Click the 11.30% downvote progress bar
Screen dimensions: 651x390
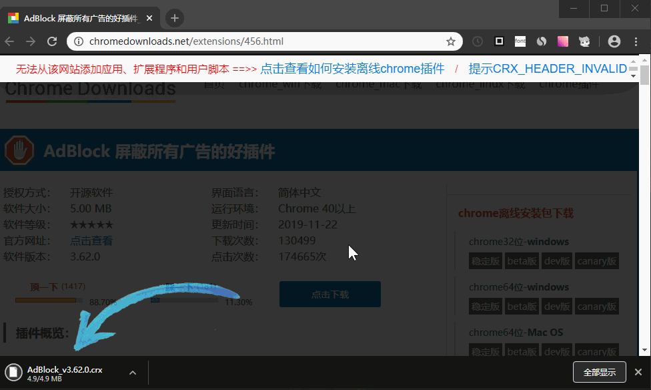click(184, 301)
